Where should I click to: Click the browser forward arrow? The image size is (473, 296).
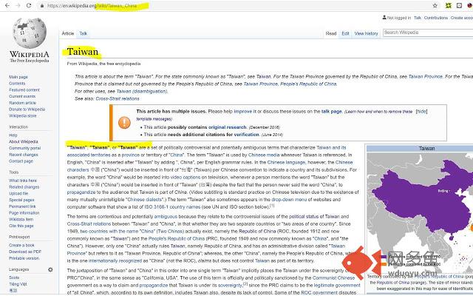17,5
